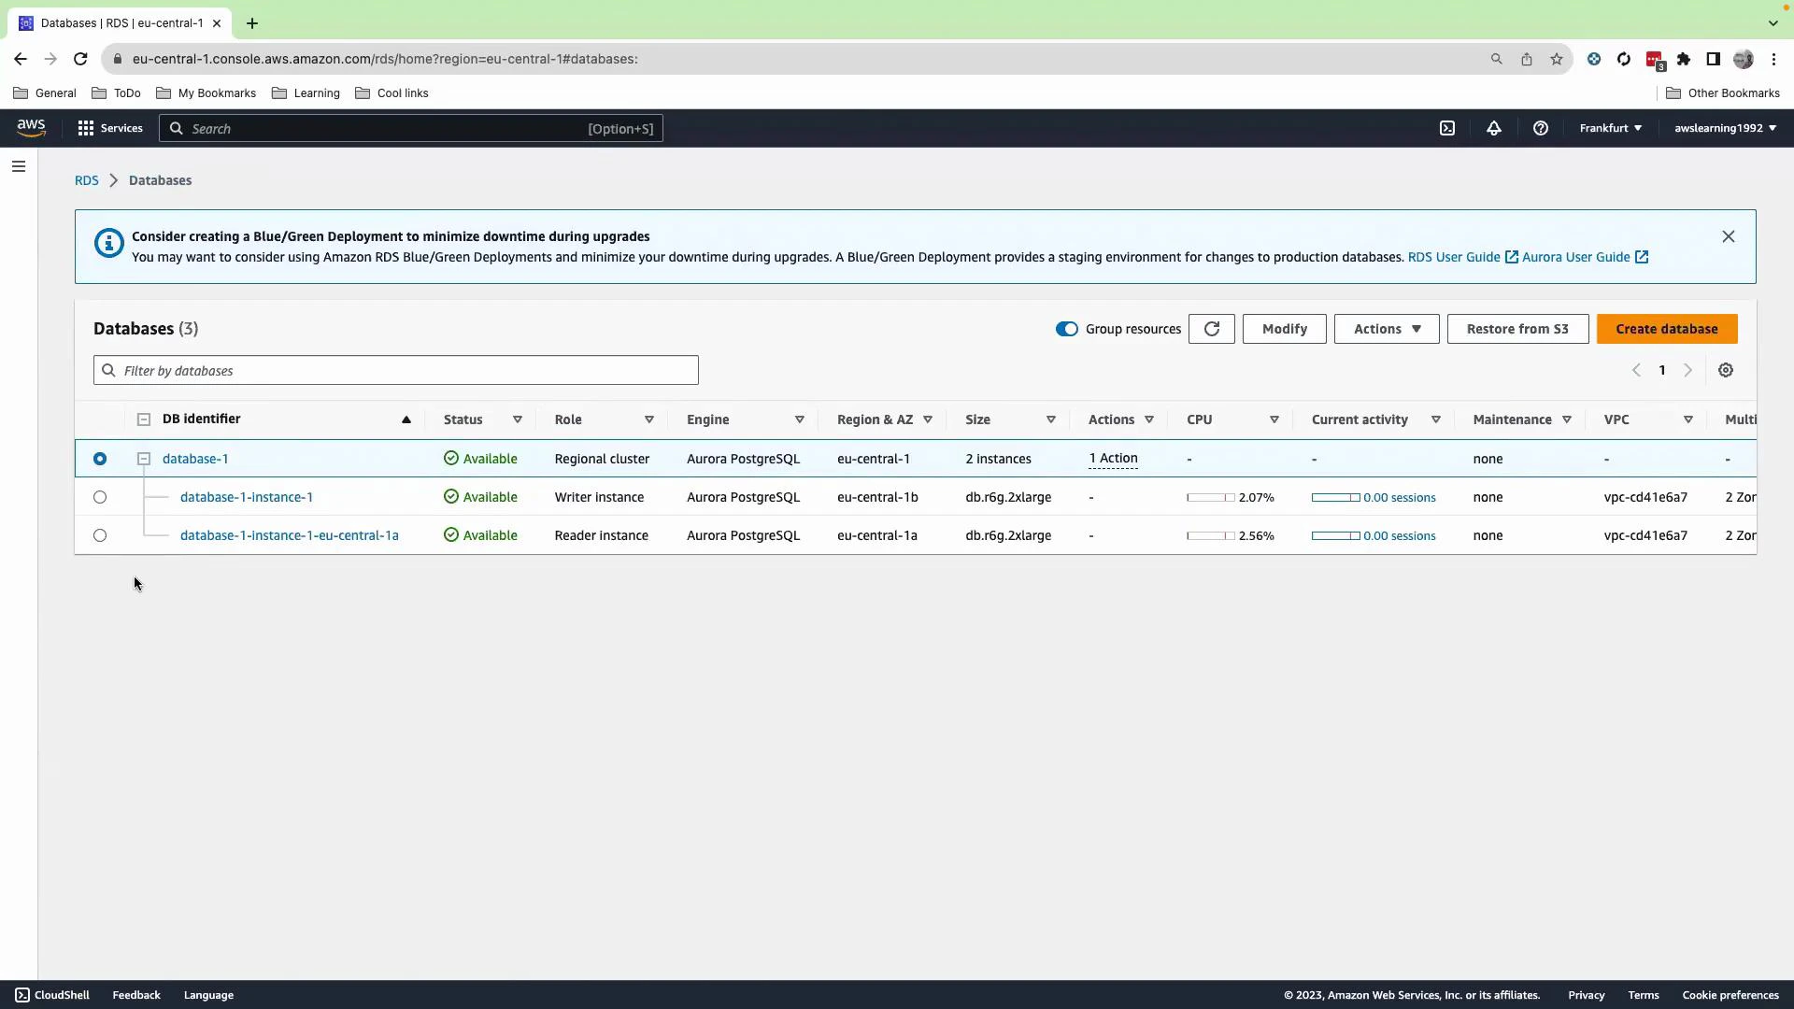
Task: Refresh the databases list with the reload icon
Action: point(1211,329)
